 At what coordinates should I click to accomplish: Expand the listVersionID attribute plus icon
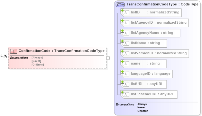[x=122, y=51]
